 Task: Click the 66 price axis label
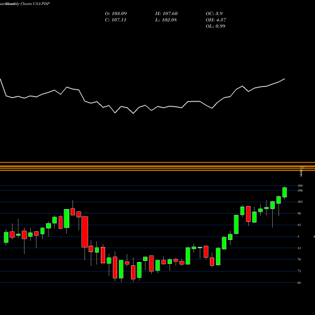(x=299, y=283)
